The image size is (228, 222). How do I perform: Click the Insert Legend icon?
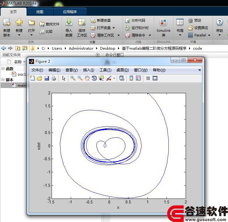coord(138,78)
